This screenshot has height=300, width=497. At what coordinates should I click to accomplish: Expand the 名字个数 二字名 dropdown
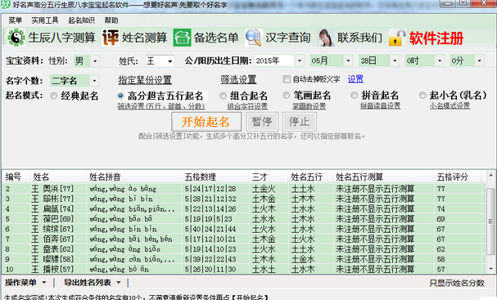tap(94, 81)
